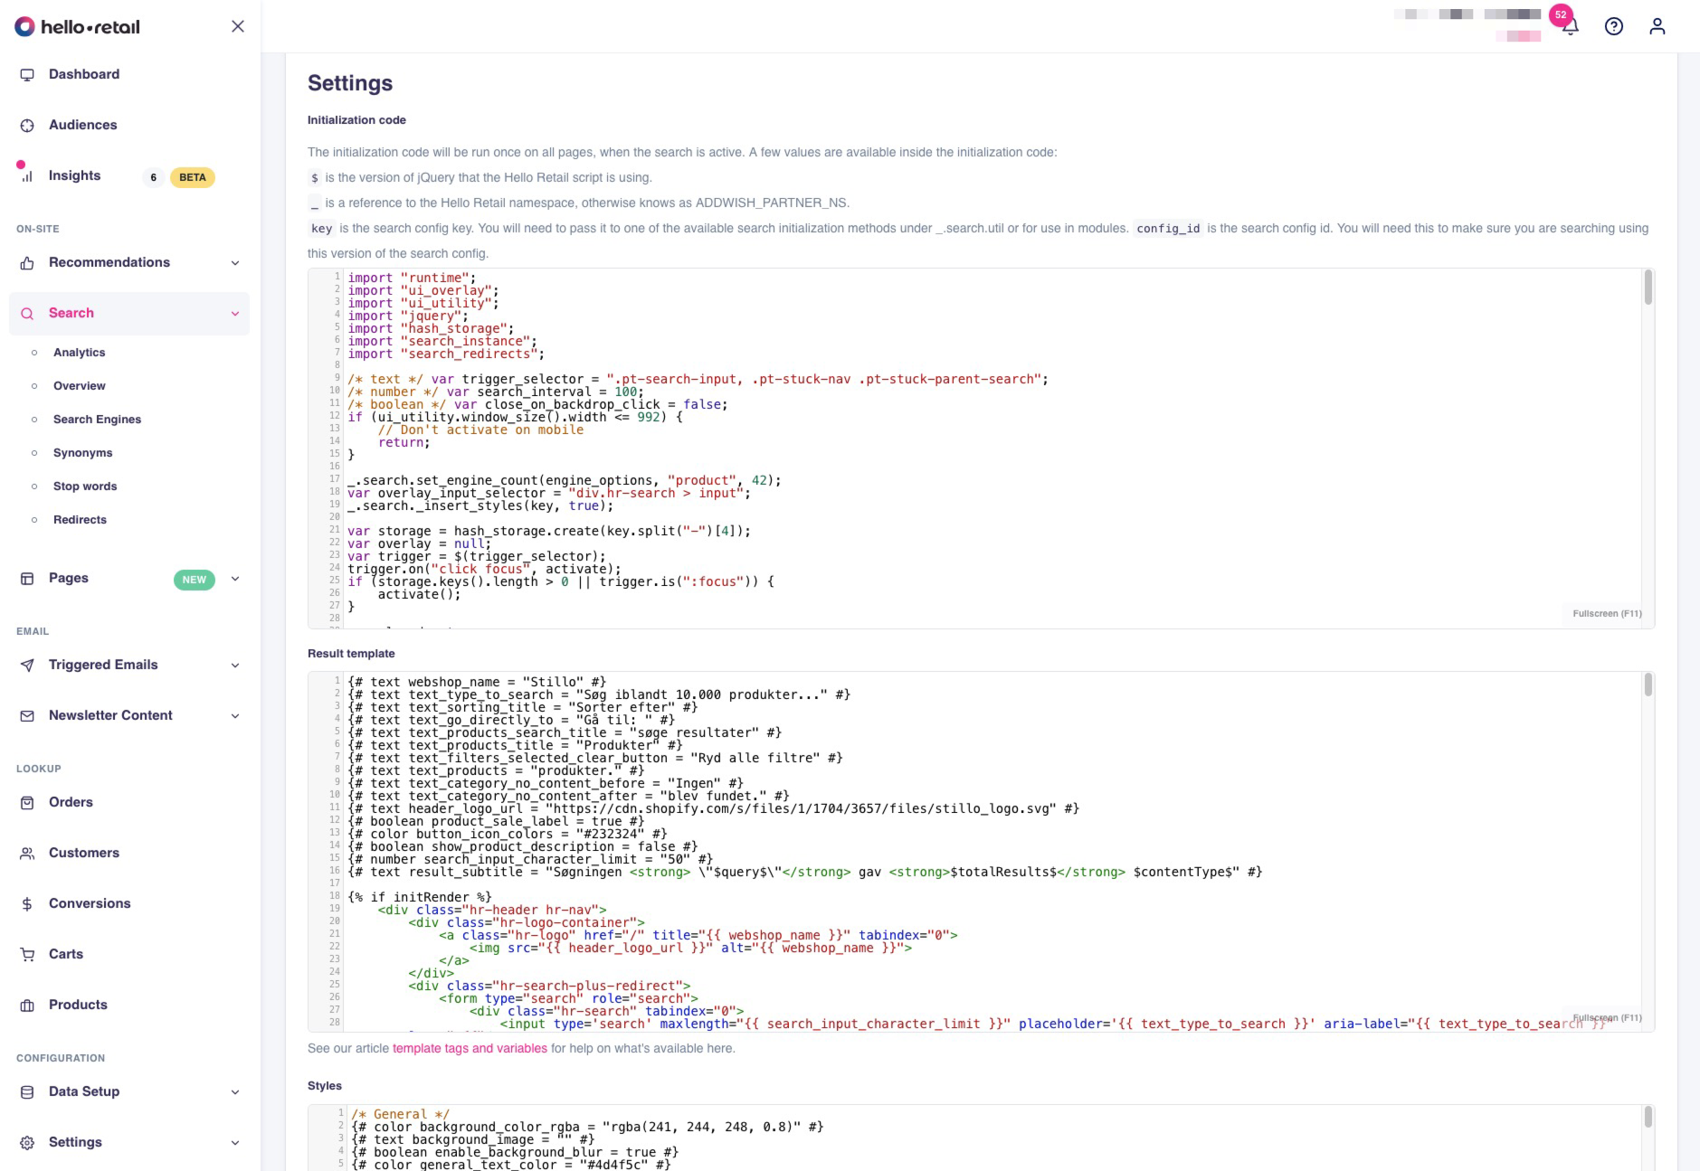Click the Data Setup database icon

click(x=27, y=1092)
